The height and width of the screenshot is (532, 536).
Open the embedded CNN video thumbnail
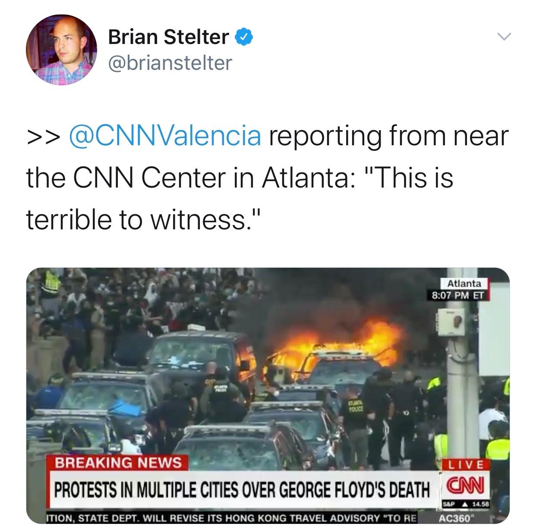tap(268, 396)
